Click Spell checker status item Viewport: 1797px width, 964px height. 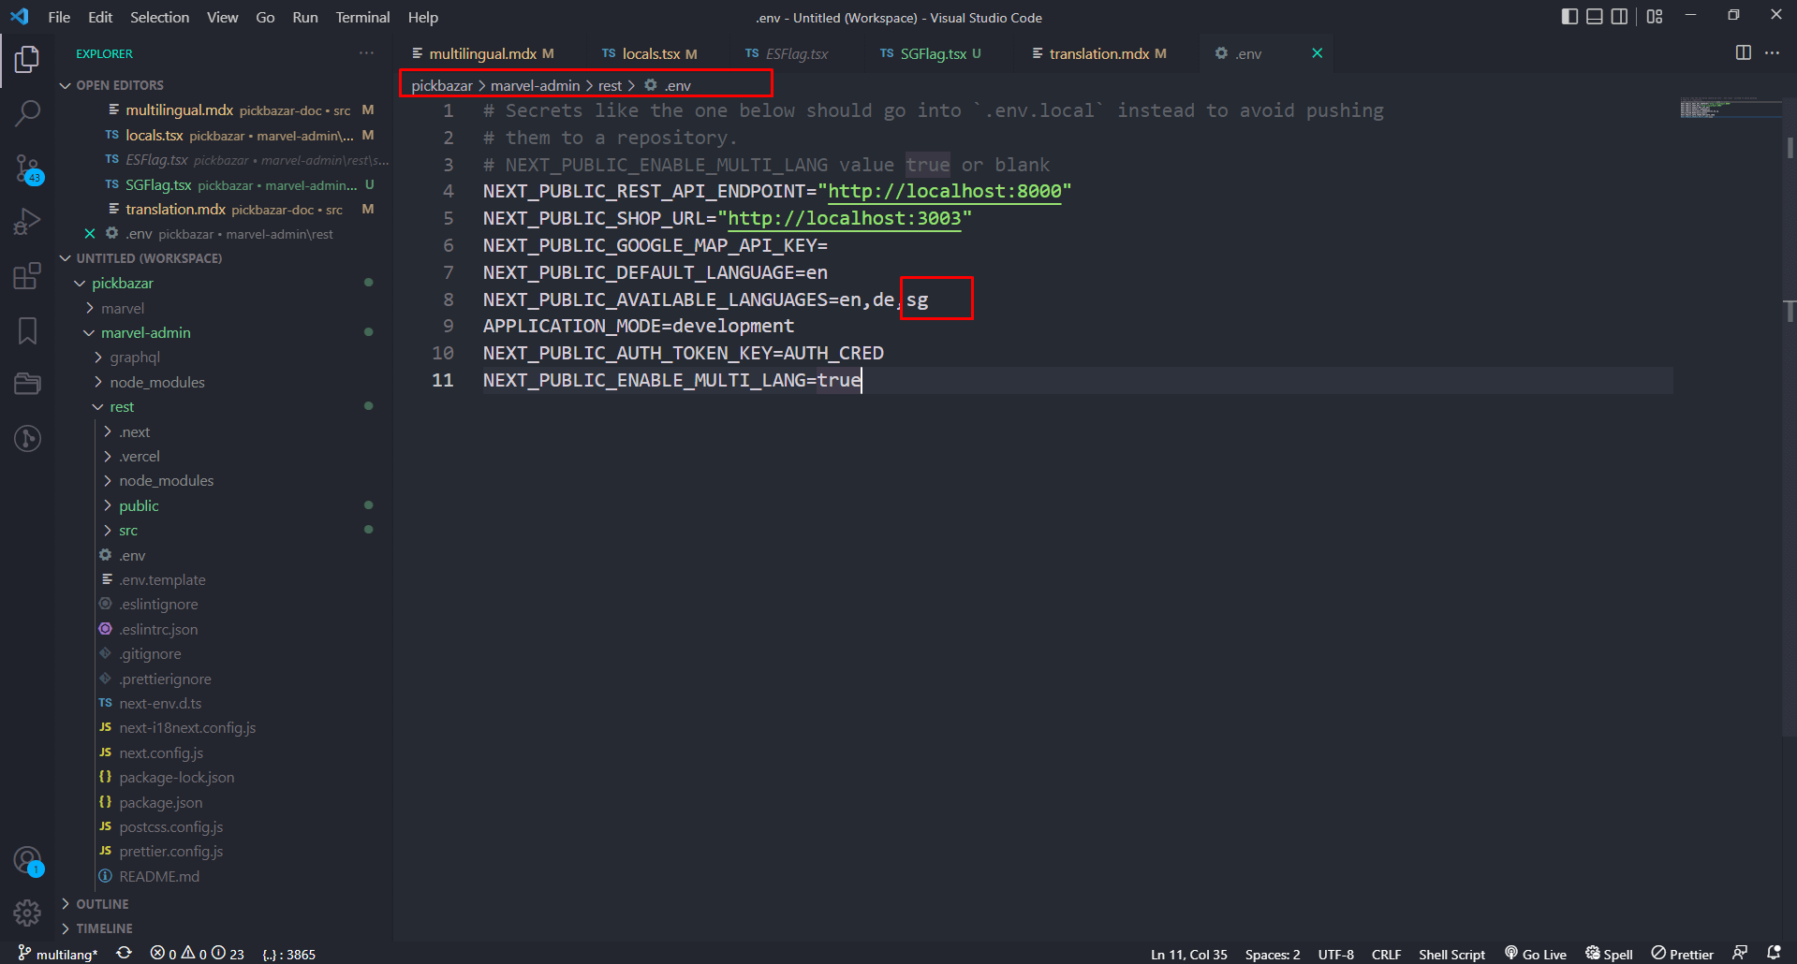[1609, 954]
